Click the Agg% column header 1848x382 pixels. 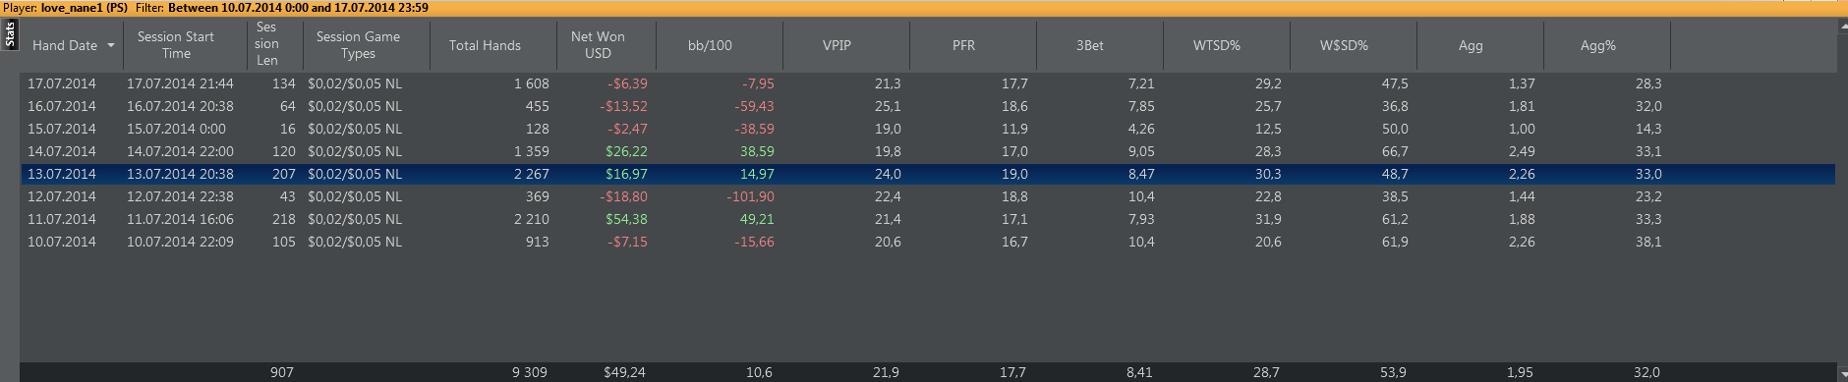pos(1598,45)
